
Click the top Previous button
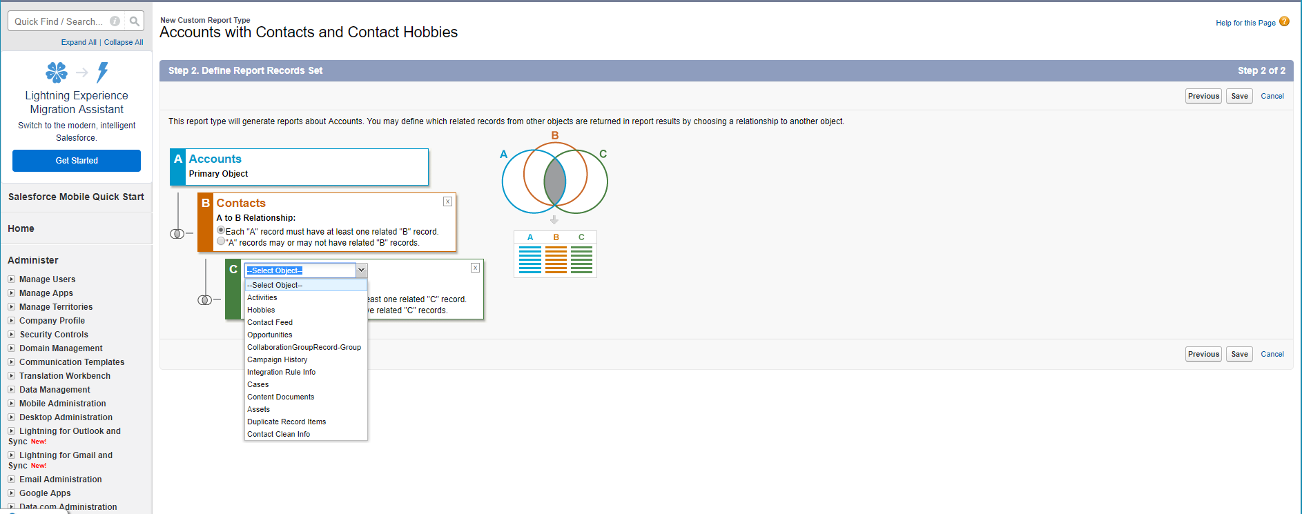(1203, 96)
